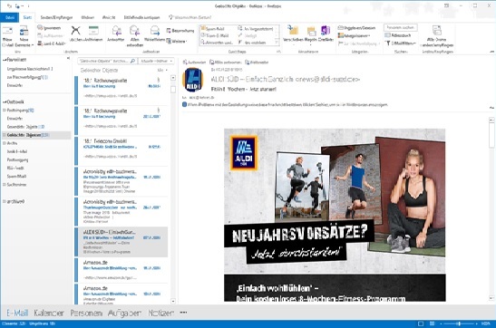Open the Datei tab

(10, 17)
